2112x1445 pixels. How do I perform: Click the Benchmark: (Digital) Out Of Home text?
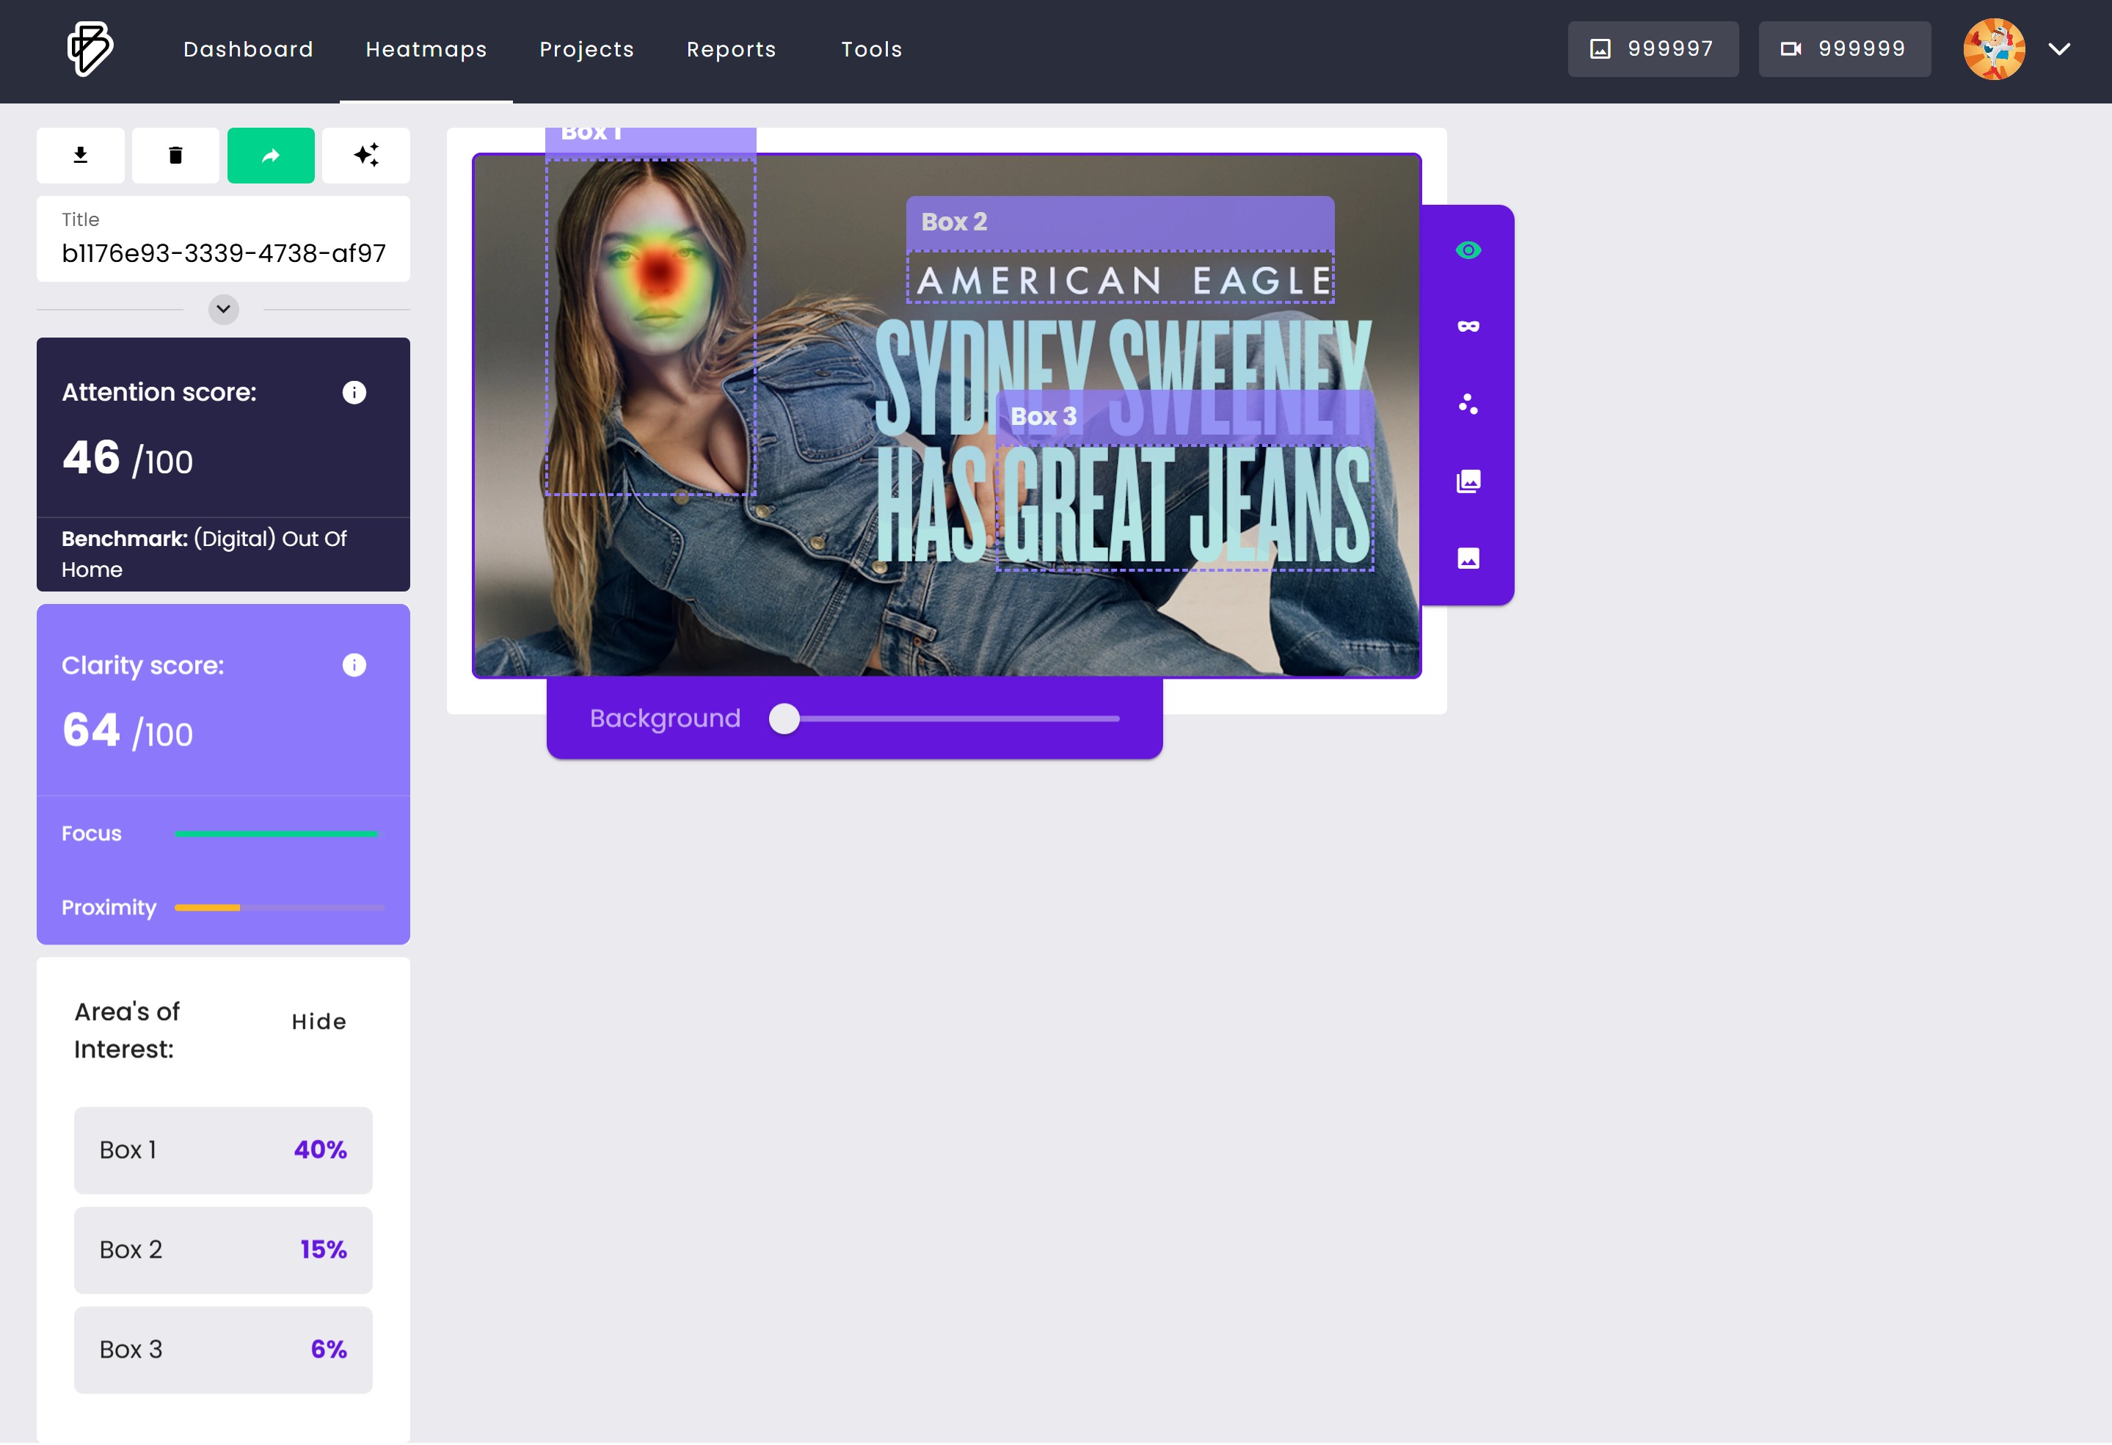[x=205, y=554]
